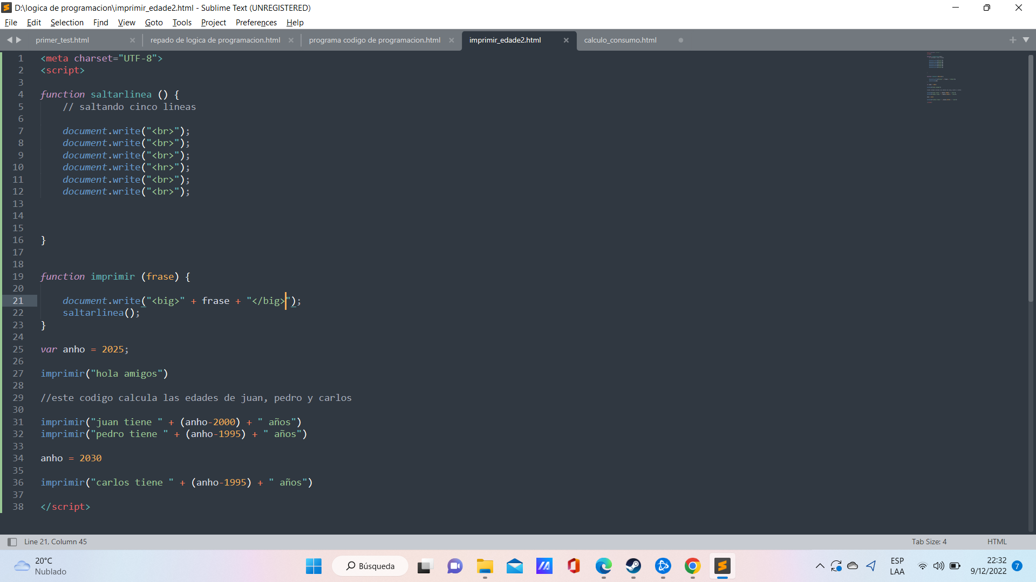Image resolution: width=1036 pixels, height=582 pixels.
Task: Click on "var anho = 2025;" line
Action: click(x=85, y=349)
